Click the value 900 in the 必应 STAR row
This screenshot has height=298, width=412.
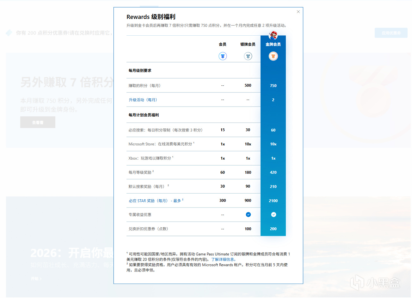click(248, 201)
